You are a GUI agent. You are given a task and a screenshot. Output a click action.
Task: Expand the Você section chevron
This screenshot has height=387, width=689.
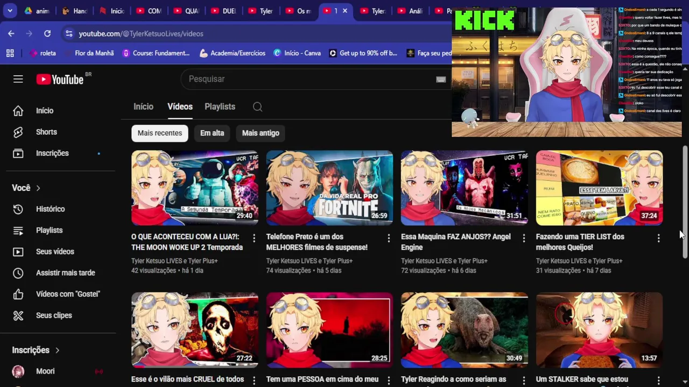[38, 188]
